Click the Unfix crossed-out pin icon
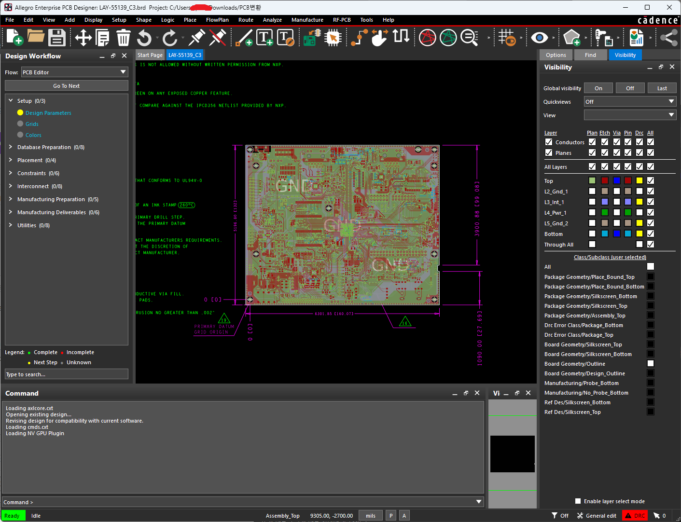The image size is (681, 522). pyautogui.click(x=218, y=38)
